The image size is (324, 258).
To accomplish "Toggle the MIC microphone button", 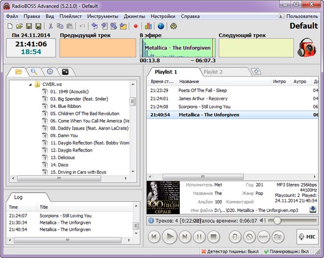I will [307, 236].
